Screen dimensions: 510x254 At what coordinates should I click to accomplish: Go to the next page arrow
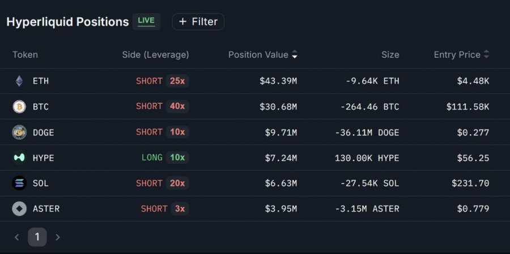pos(57,237)
